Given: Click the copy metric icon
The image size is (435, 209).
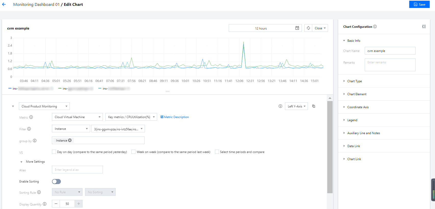Looking at the screenshot, I should click(314, 106).
